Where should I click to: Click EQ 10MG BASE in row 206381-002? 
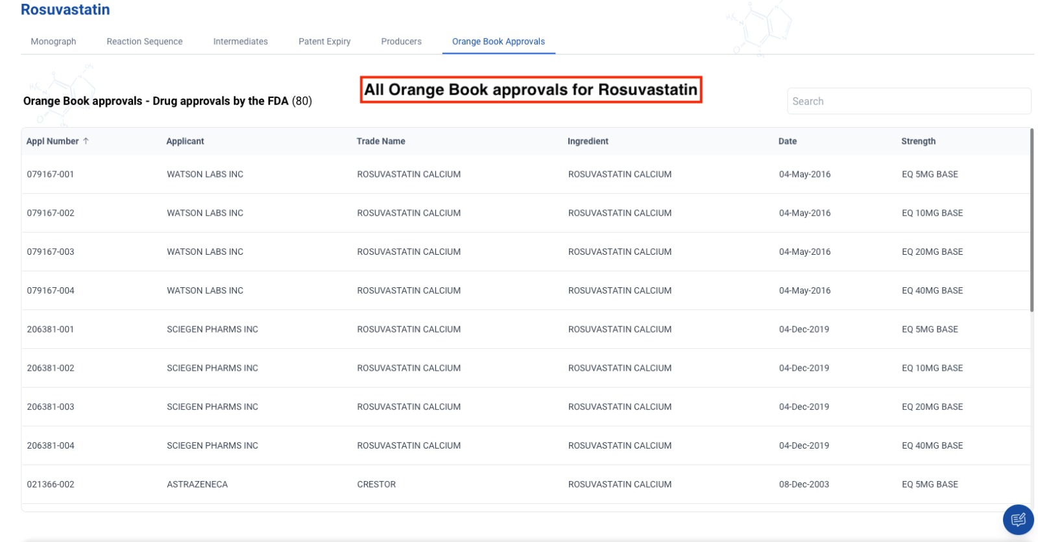[x=932, y=368]
